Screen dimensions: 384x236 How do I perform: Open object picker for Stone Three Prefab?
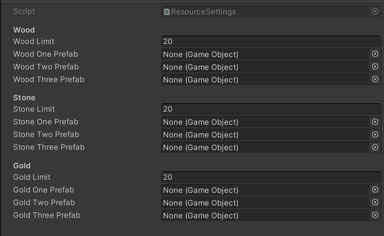[375, 147]
